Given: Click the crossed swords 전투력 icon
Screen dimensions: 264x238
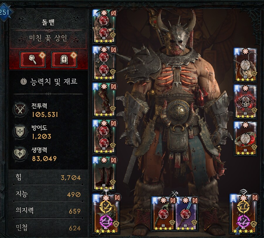Looking at the screenshot, I should (20, 110).
